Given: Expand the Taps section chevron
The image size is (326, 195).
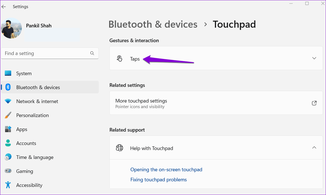Looking at the screenshot, I should coord(314,58).
